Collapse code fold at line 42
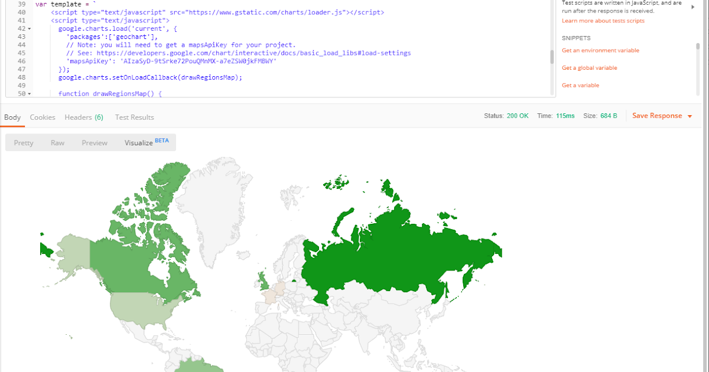The width and height of the screenshot is (709, 372). 30,28
